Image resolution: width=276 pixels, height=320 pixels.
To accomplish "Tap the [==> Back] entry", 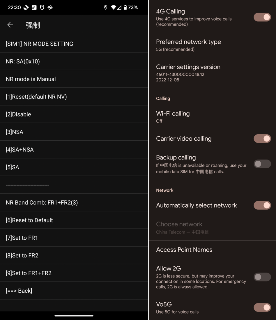I will pyautogui.click(x=74, y=291).
